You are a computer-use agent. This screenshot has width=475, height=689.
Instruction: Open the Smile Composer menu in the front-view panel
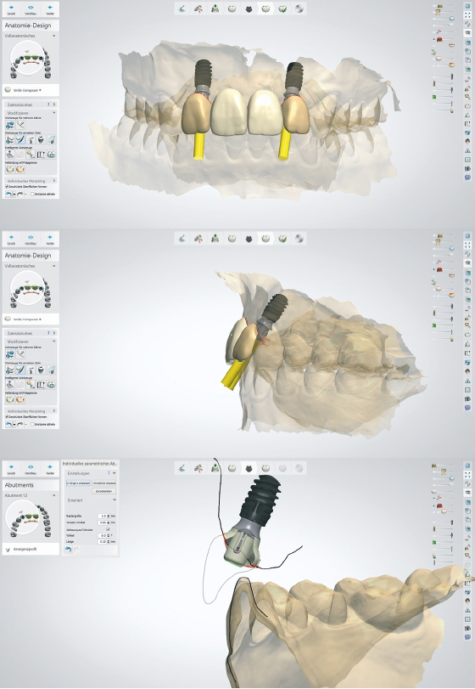pos(31,90)
